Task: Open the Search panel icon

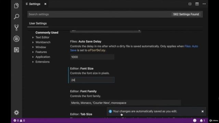Action: [x=16, y=16]
